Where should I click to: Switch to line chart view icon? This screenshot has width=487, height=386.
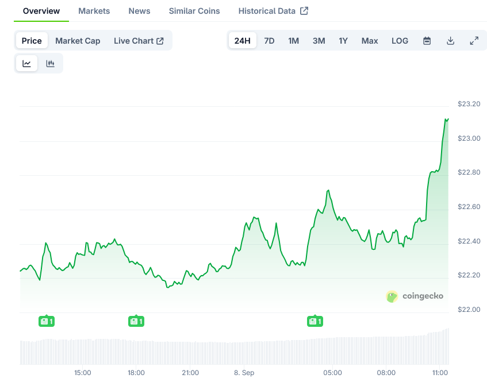click(x=26, y=63)
